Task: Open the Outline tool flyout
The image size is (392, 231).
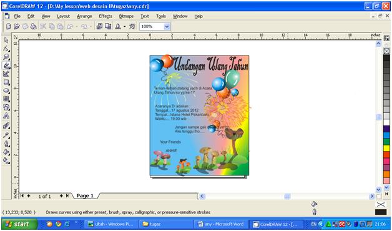Action: click(6, 144)
